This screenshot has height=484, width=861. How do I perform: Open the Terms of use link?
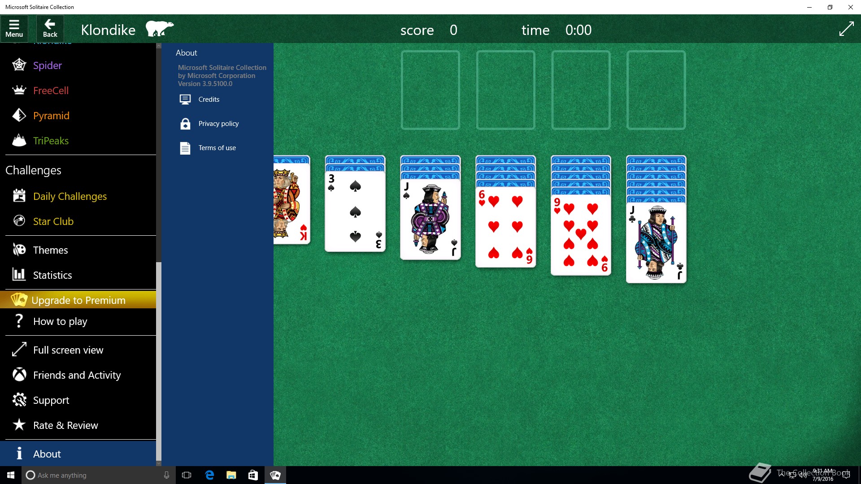[x=217, y=148]
